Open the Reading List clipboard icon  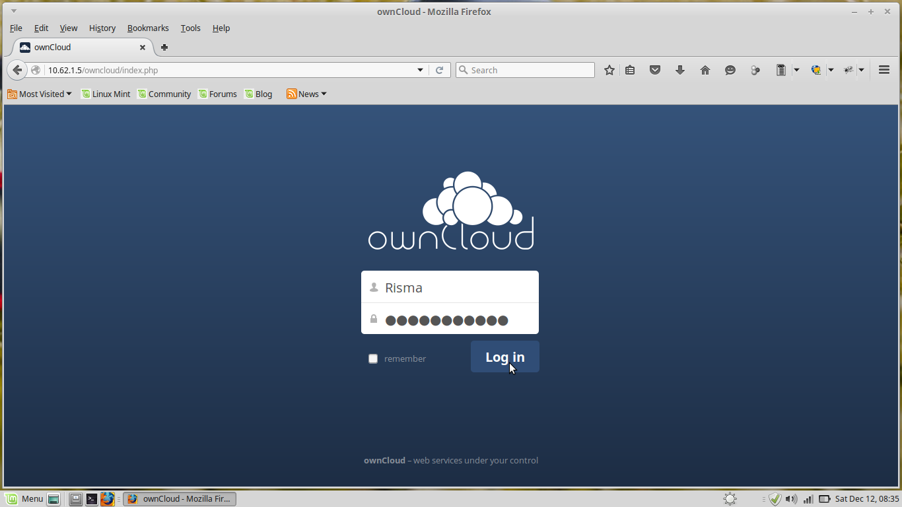pyautogui.click(x=629, y=69)
